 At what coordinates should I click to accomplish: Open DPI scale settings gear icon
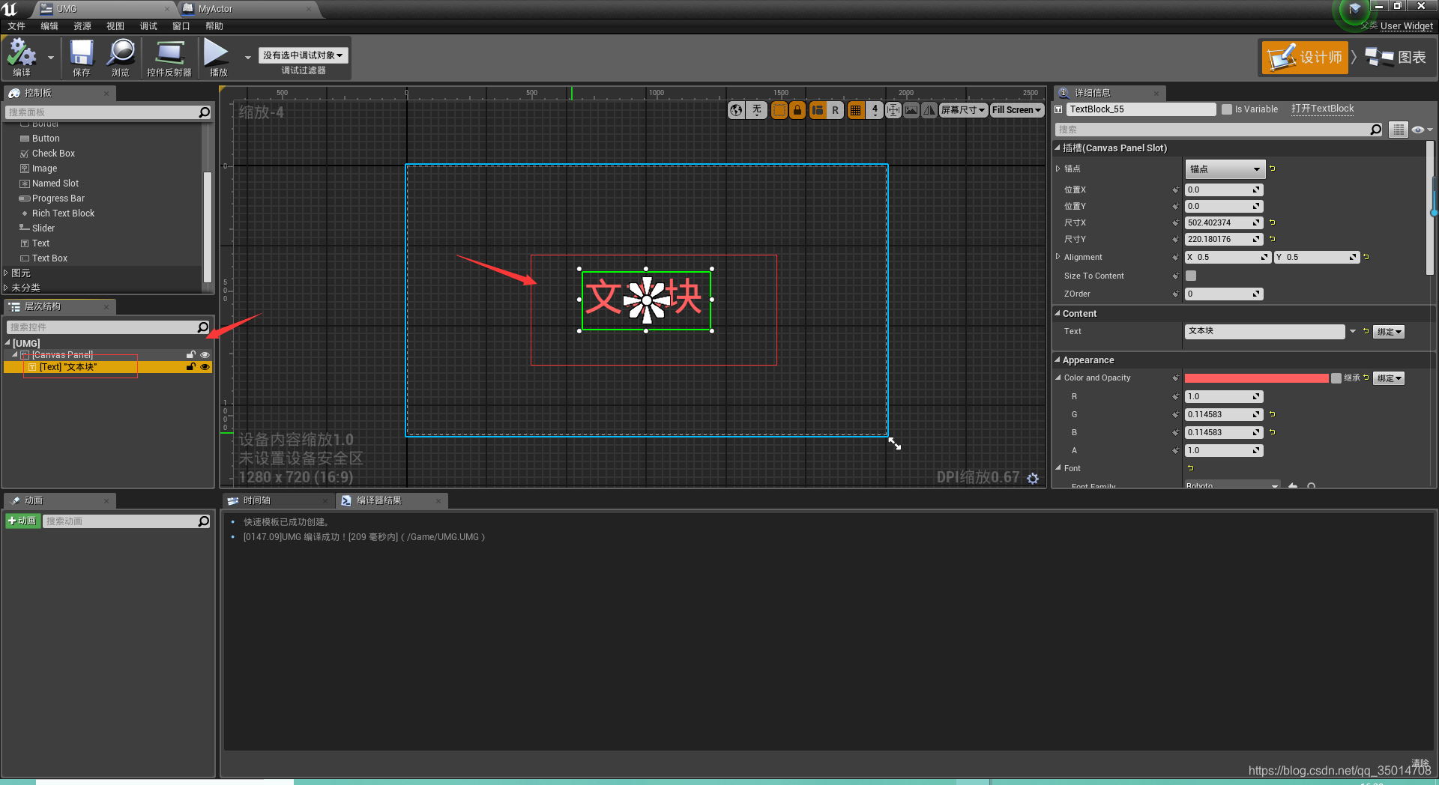(x=1033, y=478)
